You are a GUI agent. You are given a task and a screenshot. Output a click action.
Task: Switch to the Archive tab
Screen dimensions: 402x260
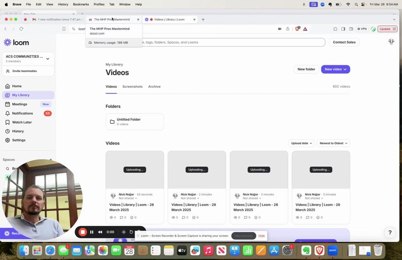154,87
